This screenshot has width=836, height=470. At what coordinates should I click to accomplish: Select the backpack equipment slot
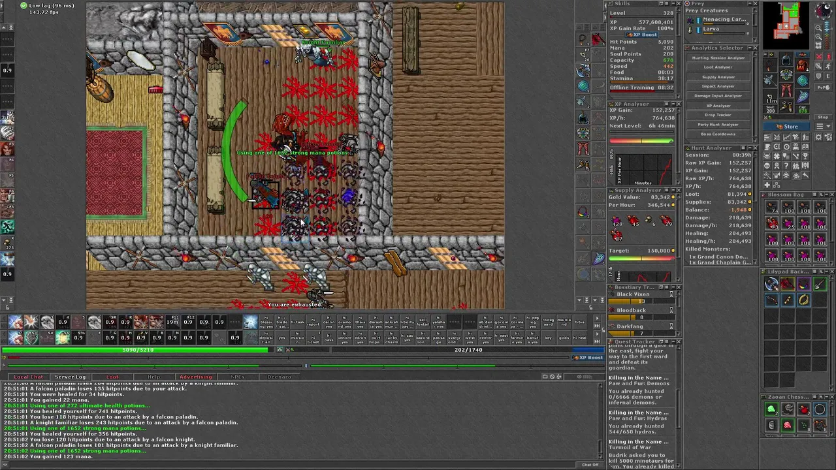pos(803,65)
